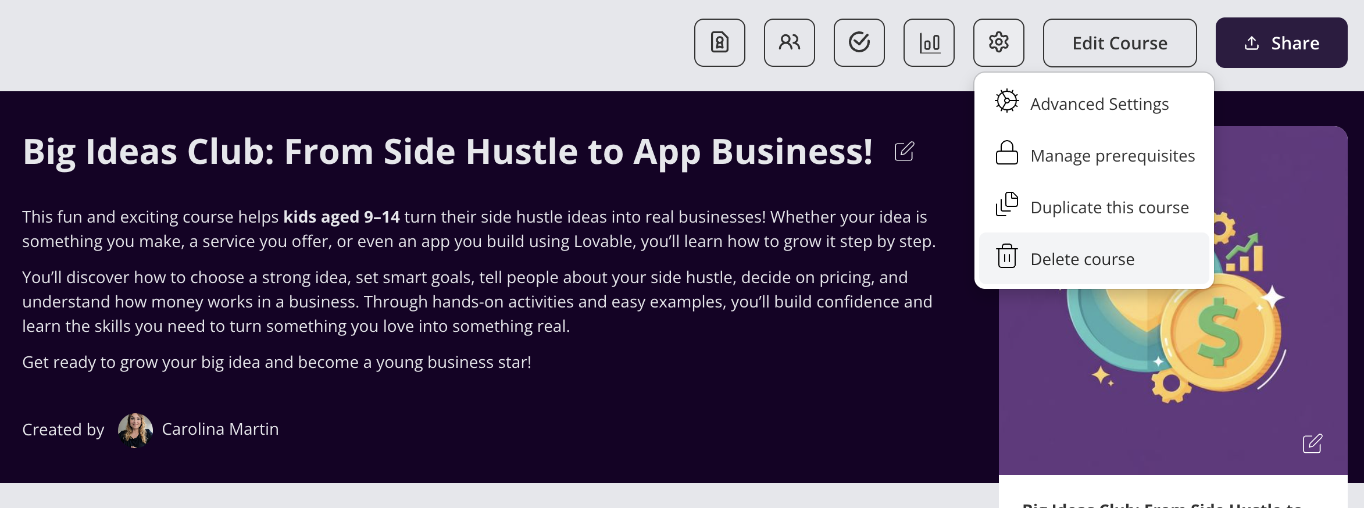Click the circular checkmark icon button
1364x508 pixels.
pyautogui.click(x=859, y=43)
